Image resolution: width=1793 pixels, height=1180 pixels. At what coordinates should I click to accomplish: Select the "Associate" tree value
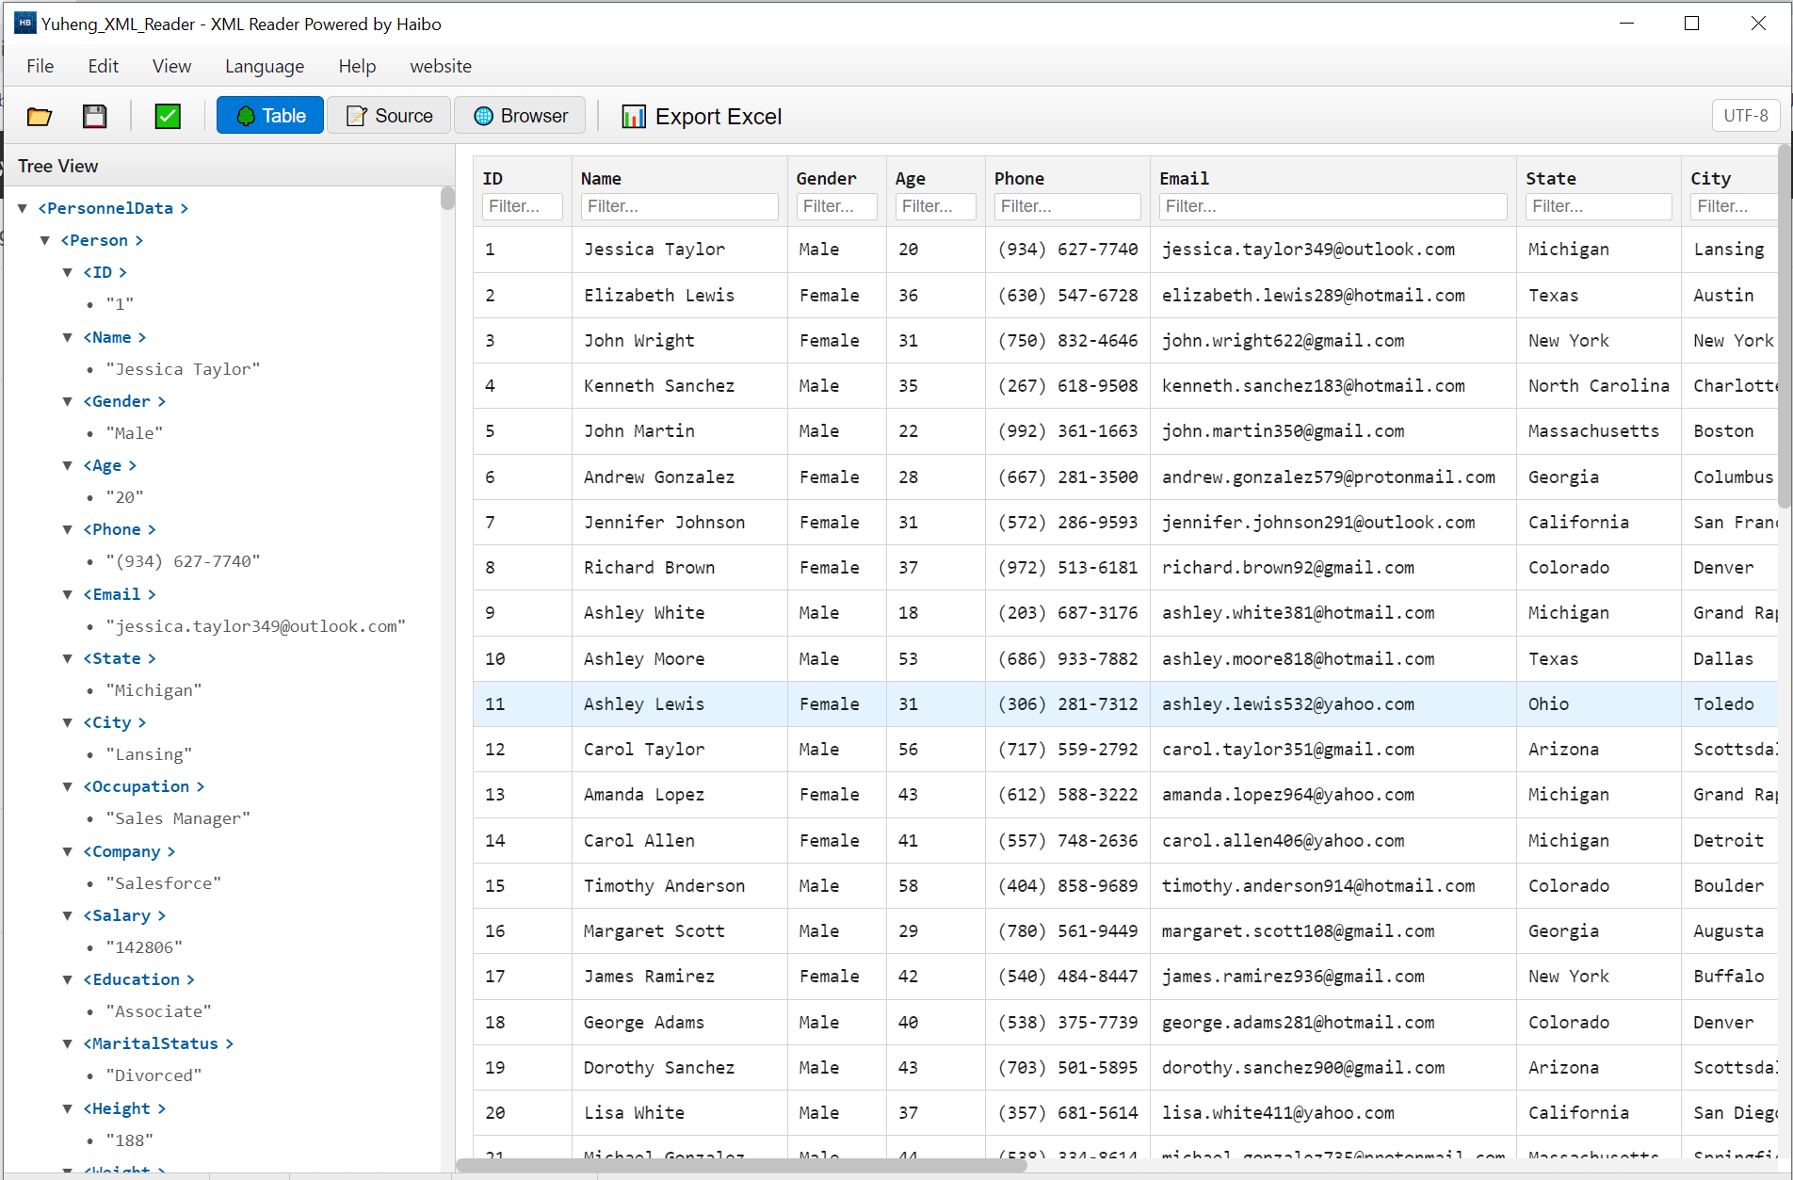point(158,1011)
